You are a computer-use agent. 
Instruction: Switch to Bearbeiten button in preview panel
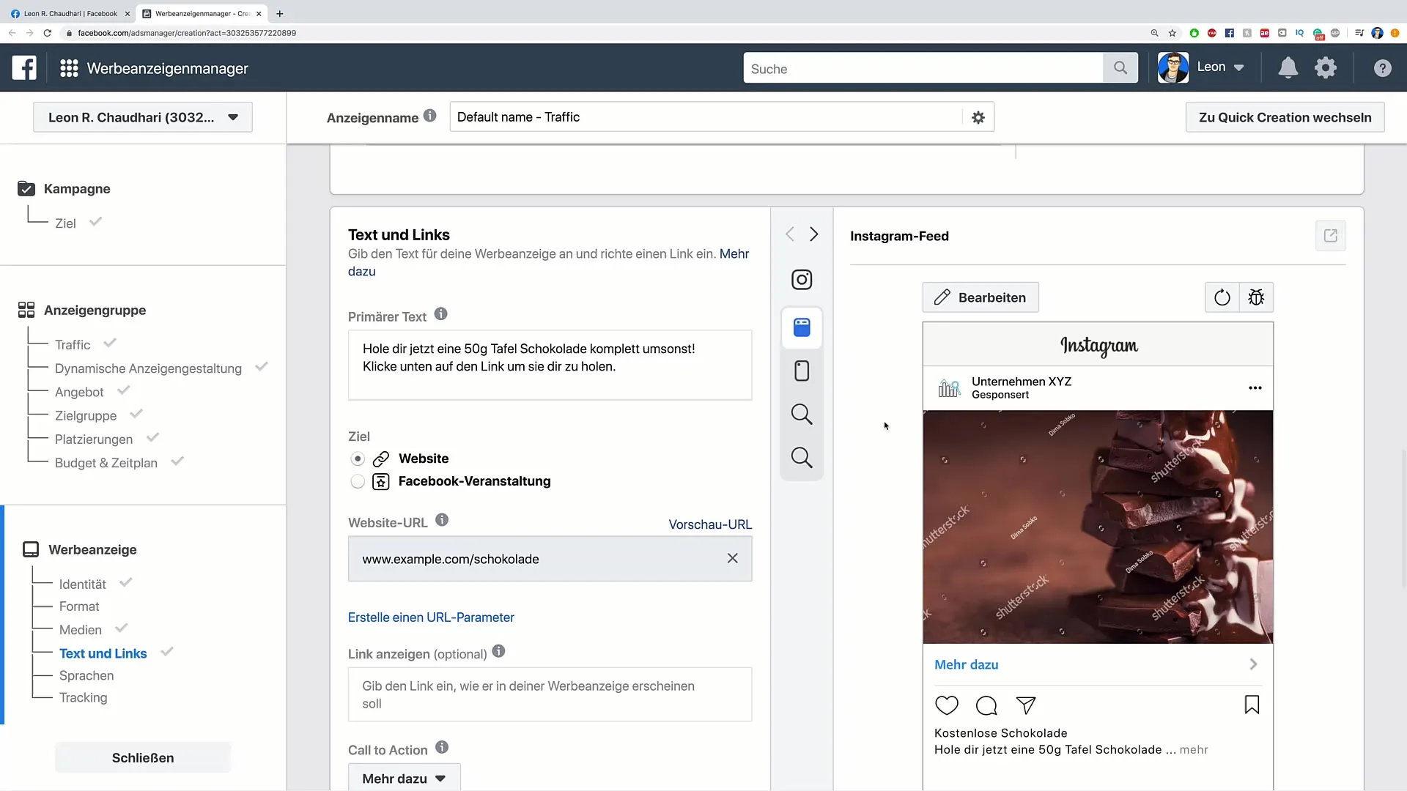[x=981, y=297]
